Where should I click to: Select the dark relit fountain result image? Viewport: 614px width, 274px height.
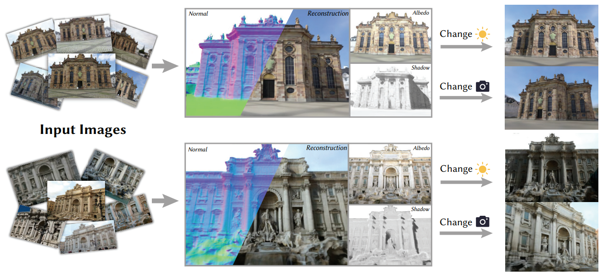click(x=551, y=168)
